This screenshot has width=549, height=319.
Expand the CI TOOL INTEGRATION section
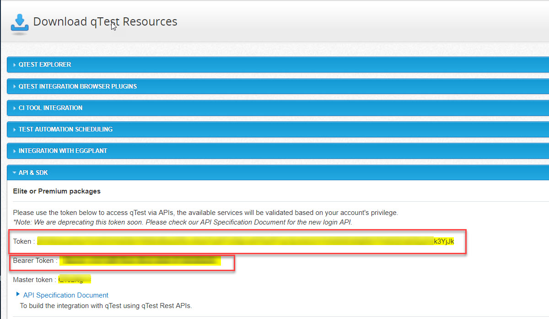(x=278, y=108)
